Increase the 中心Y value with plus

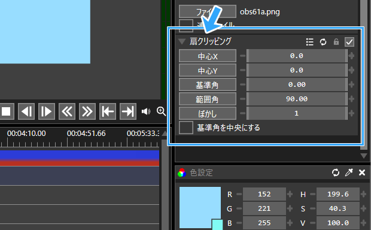point(351,70)
